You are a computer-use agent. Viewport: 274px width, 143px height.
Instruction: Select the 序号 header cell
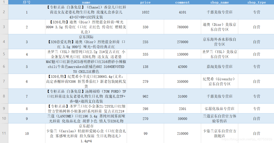click(27, 2)
